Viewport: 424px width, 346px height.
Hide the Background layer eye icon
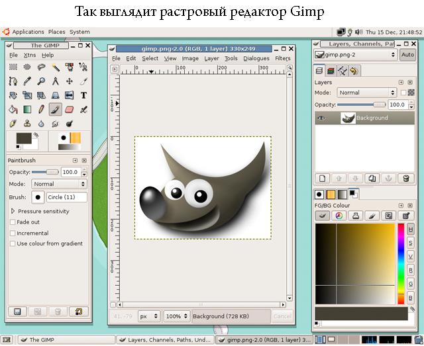pos(321,118)
